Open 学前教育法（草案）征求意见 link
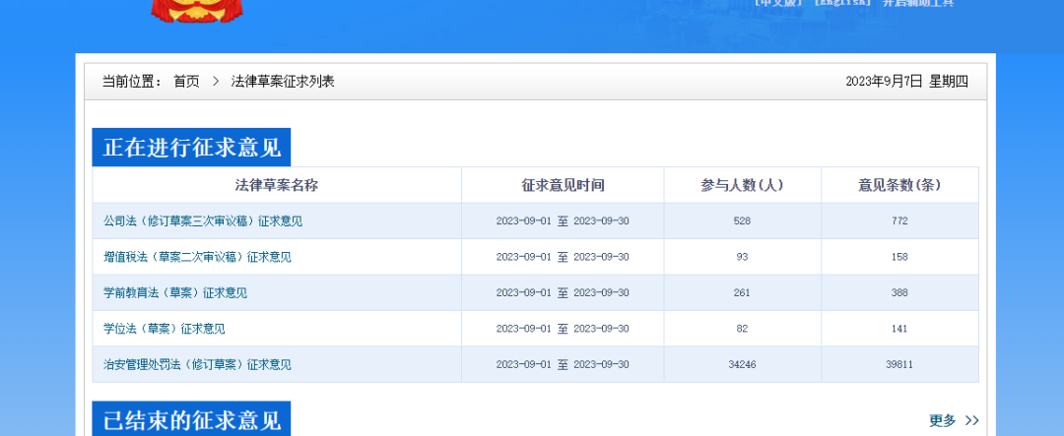This screenshot has height=436, width=1064. (x=175, y=293)
